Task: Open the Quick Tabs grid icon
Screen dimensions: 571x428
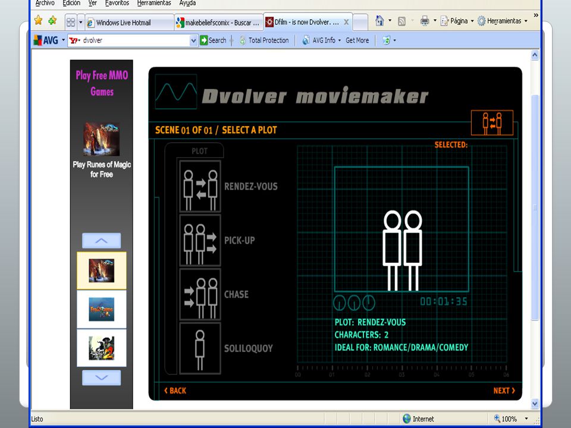Action: [x=71, y=23]
